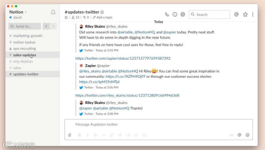Click Twitter footer of 3:05 PM tweet
265x150 pixels.
tap(89, 50)
